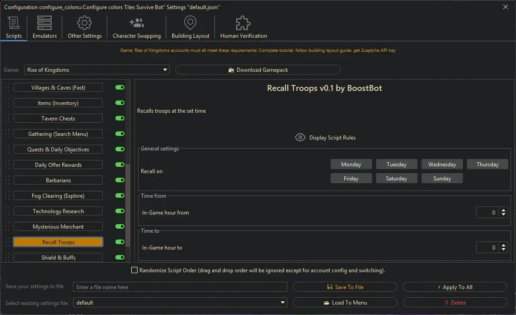Click the settings file name input field

pyautogui.click(x=180, y=287)
